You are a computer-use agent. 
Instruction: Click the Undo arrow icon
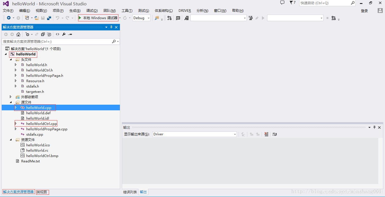[x=58, y=18]
